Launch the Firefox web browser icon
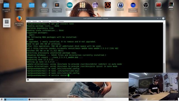 [x=19, y=19]
